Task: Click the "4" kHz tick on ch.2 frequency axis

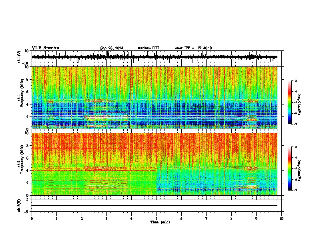Action: 28,171
